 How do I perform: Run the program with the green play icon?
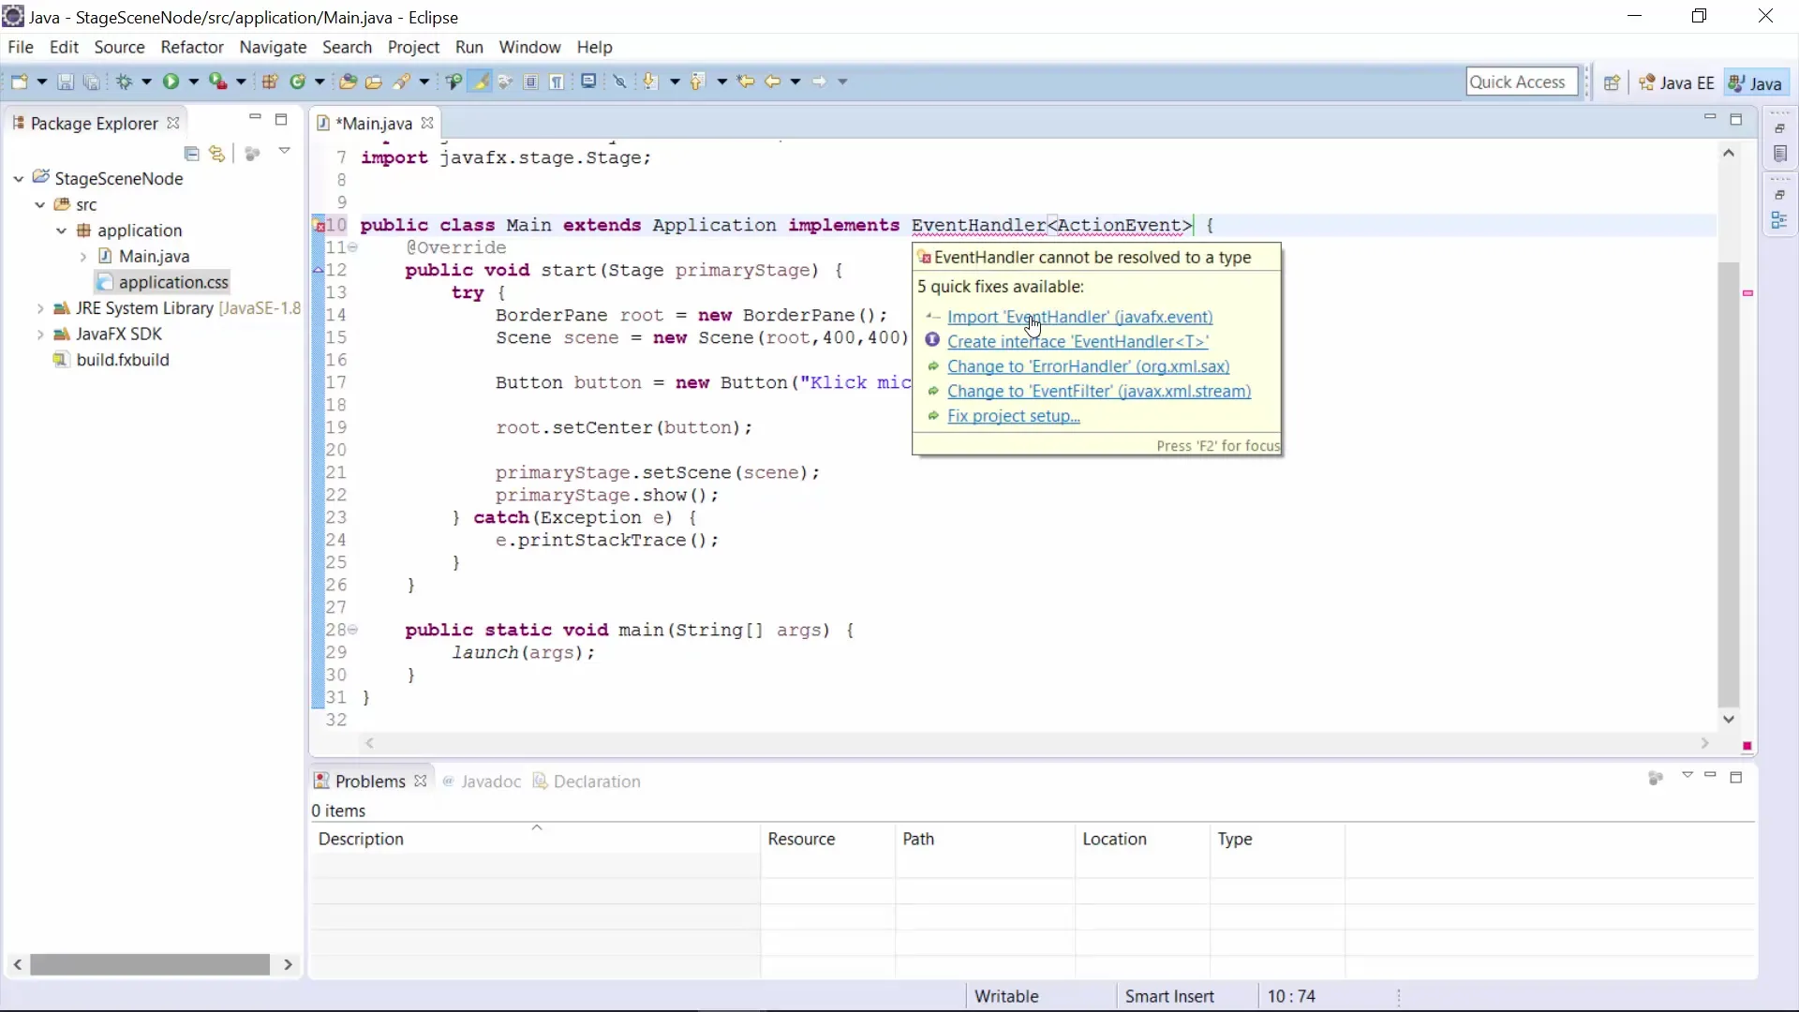tap(171, 82)
